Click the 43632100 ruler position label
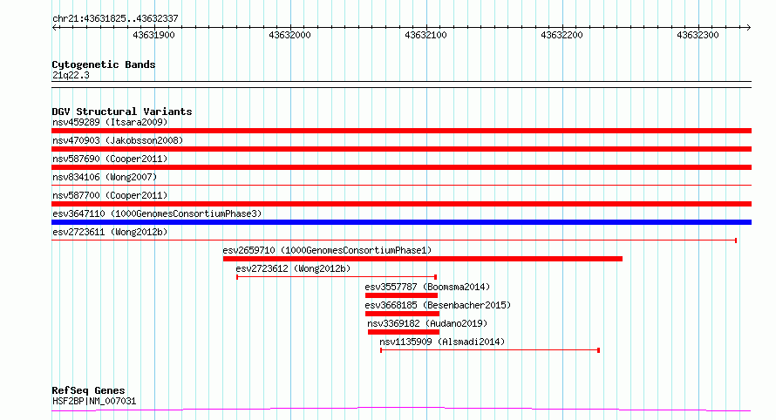The height and width of the screenshot is (420, 776). (426, 35)
